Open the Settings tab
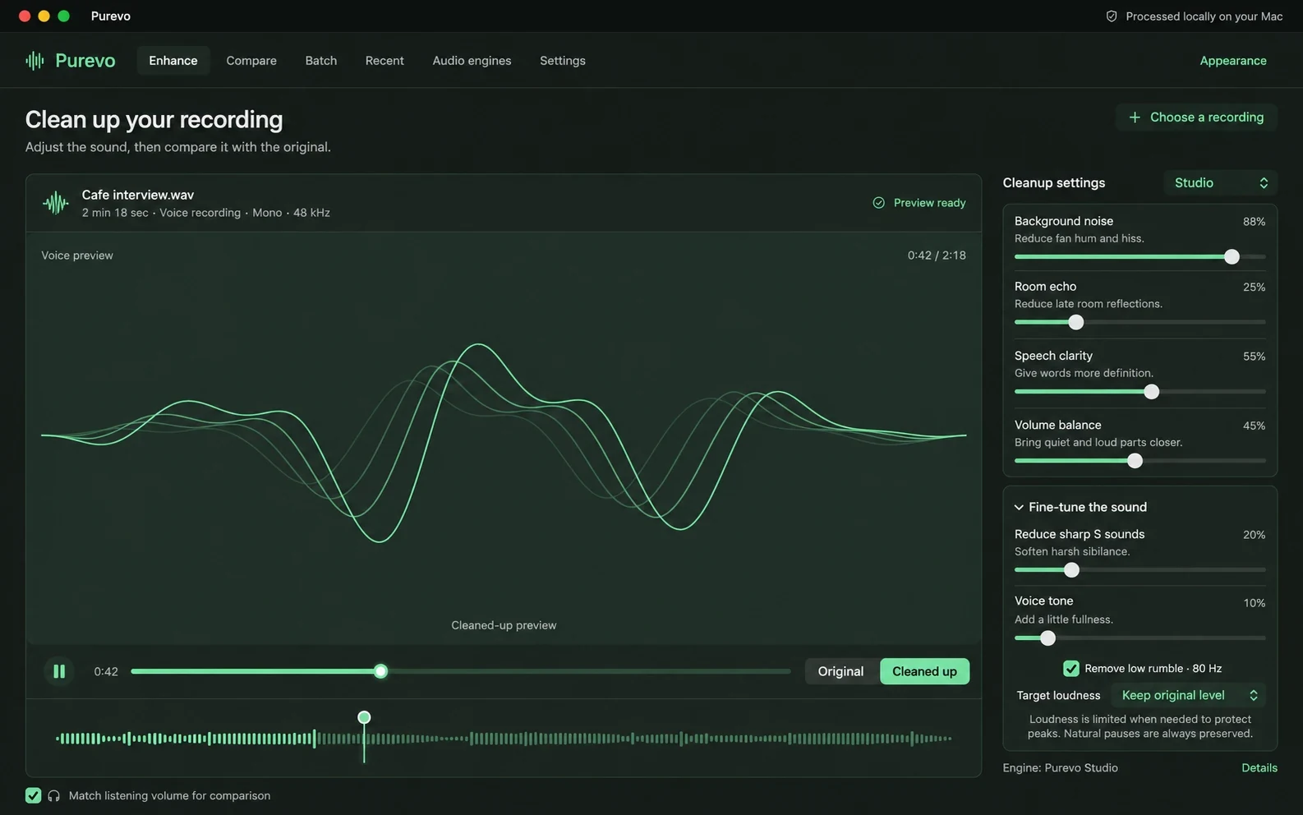The width and height of the screenshot is (1303, 815). 563,61
